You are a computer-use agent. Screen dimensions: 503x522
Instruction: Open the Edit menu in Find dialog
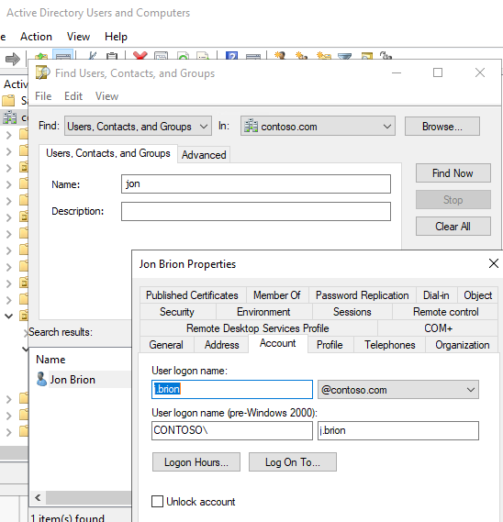pyautogui.click(x=73, y=96)
